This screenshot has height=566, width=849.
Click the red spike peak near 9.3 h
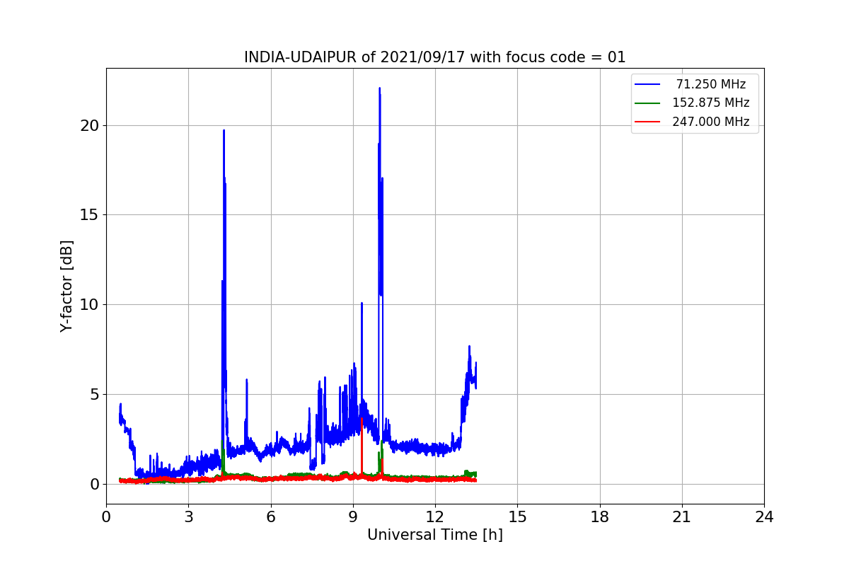[x=362, y=420]
